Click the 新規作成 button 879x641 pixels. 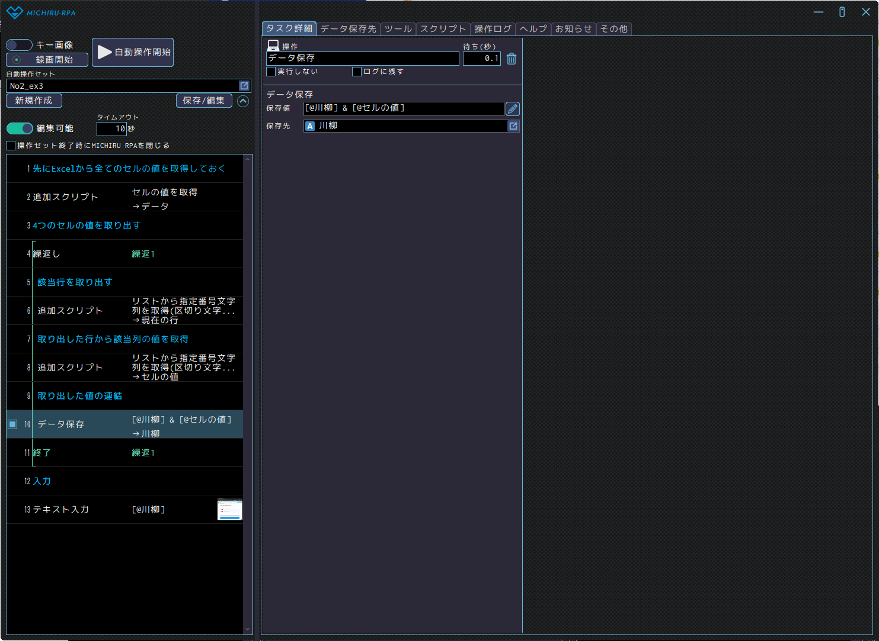click(34, 101)
